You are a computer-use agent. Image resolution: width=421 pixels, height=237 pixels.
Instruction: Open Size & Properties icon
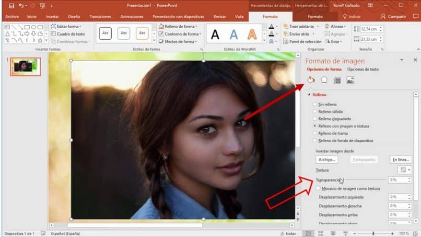[337, 80]
